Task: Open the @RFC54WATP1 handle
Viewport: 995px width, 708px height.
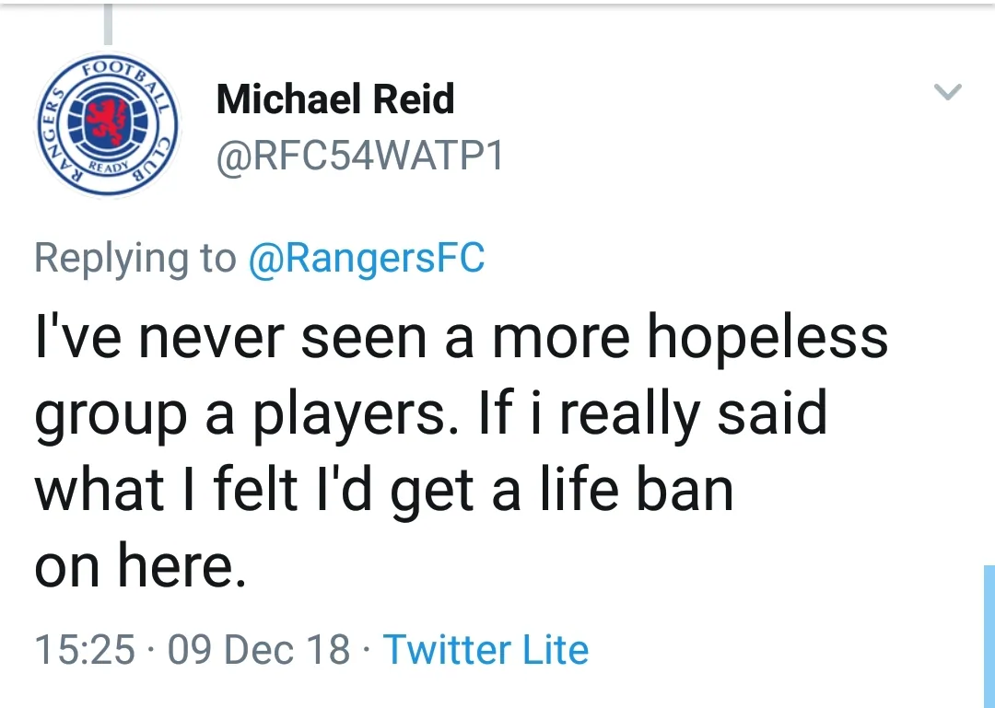Action: tap(360, 156)
